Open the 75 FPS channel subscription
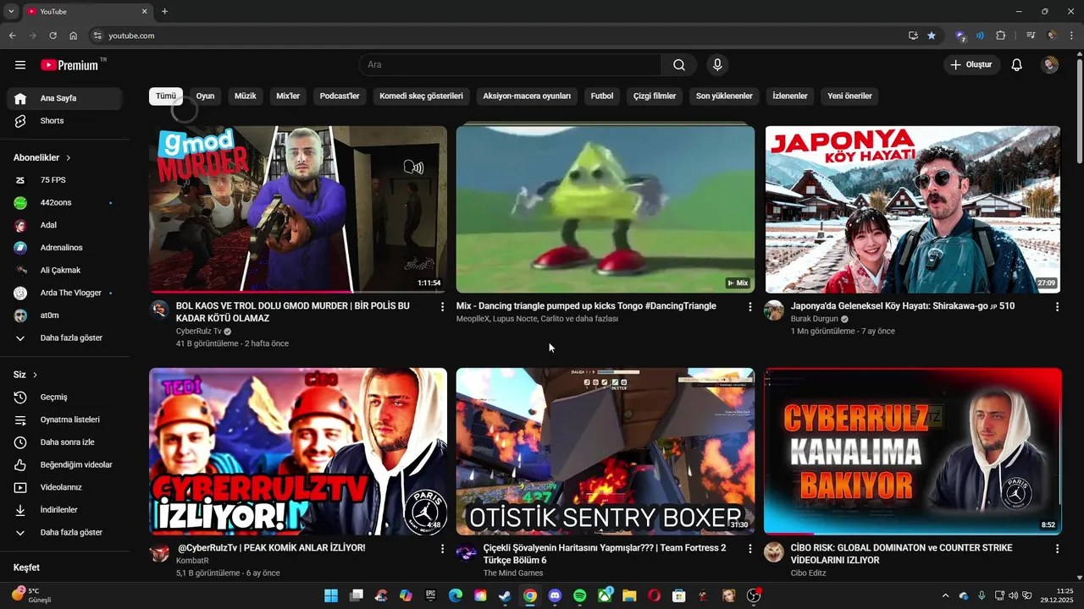The width and height of the screenshot is (1084, 609). [64, 180]
